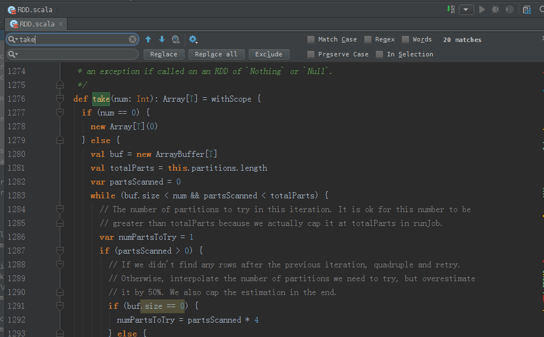Screen dimensions: 544x337
Task: Click line number 1280 in gutter
Action: (16, 154)
